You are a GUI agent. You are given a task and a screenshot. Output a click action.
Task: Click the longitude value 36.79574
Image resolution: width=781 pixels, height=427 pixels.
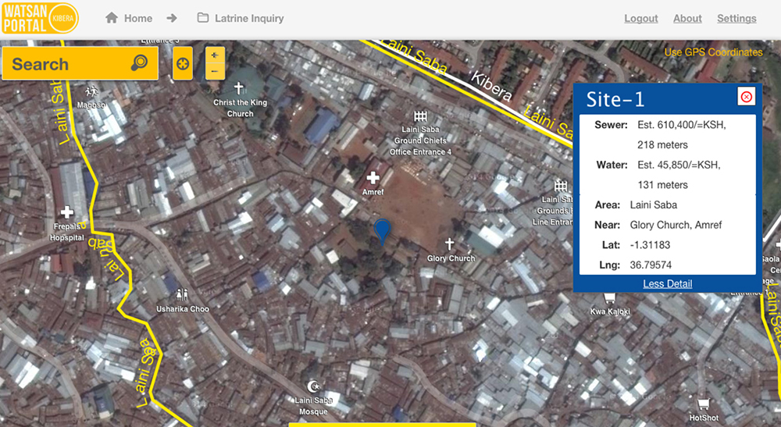click(x=651, y=265)
